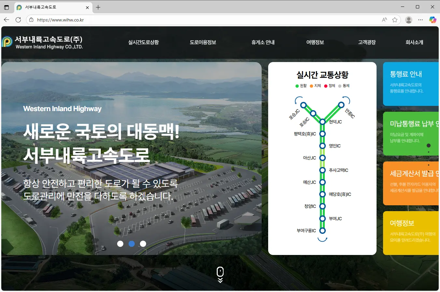Click the browser profile avatar icon
The height and width of the screenshot is (292, 440).
408,20
